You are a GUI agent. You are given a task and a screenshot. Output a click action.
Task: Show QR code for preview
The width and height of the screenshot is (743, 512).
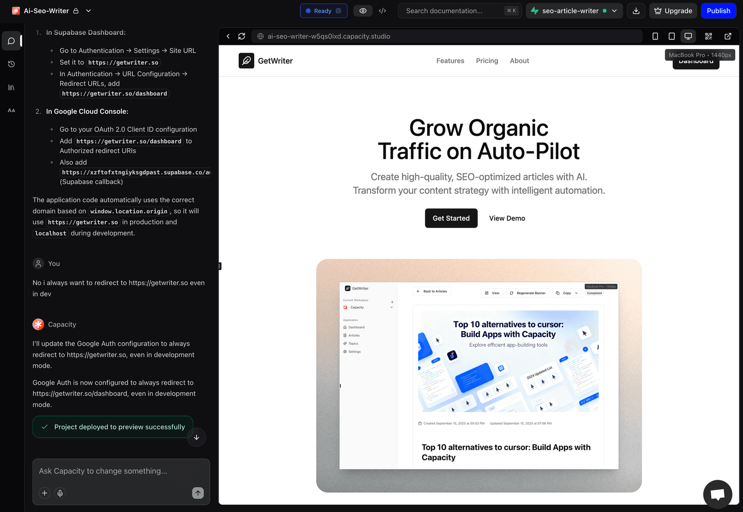click(708, 36)
